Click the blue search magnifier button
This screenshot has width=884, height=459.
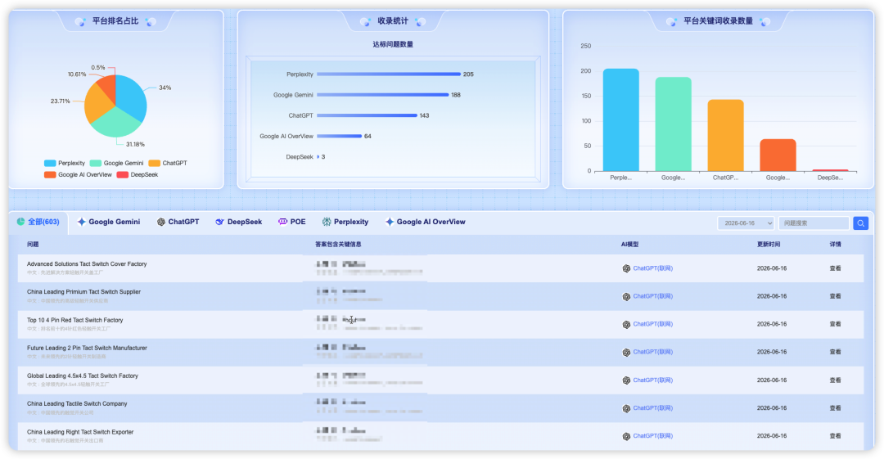coord(860,223)
